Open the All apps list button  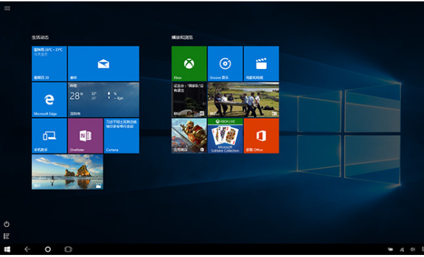(7, 236)
